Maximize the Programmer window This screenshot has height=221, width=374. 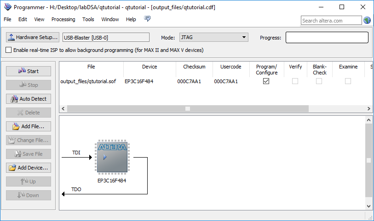(342, 7)
